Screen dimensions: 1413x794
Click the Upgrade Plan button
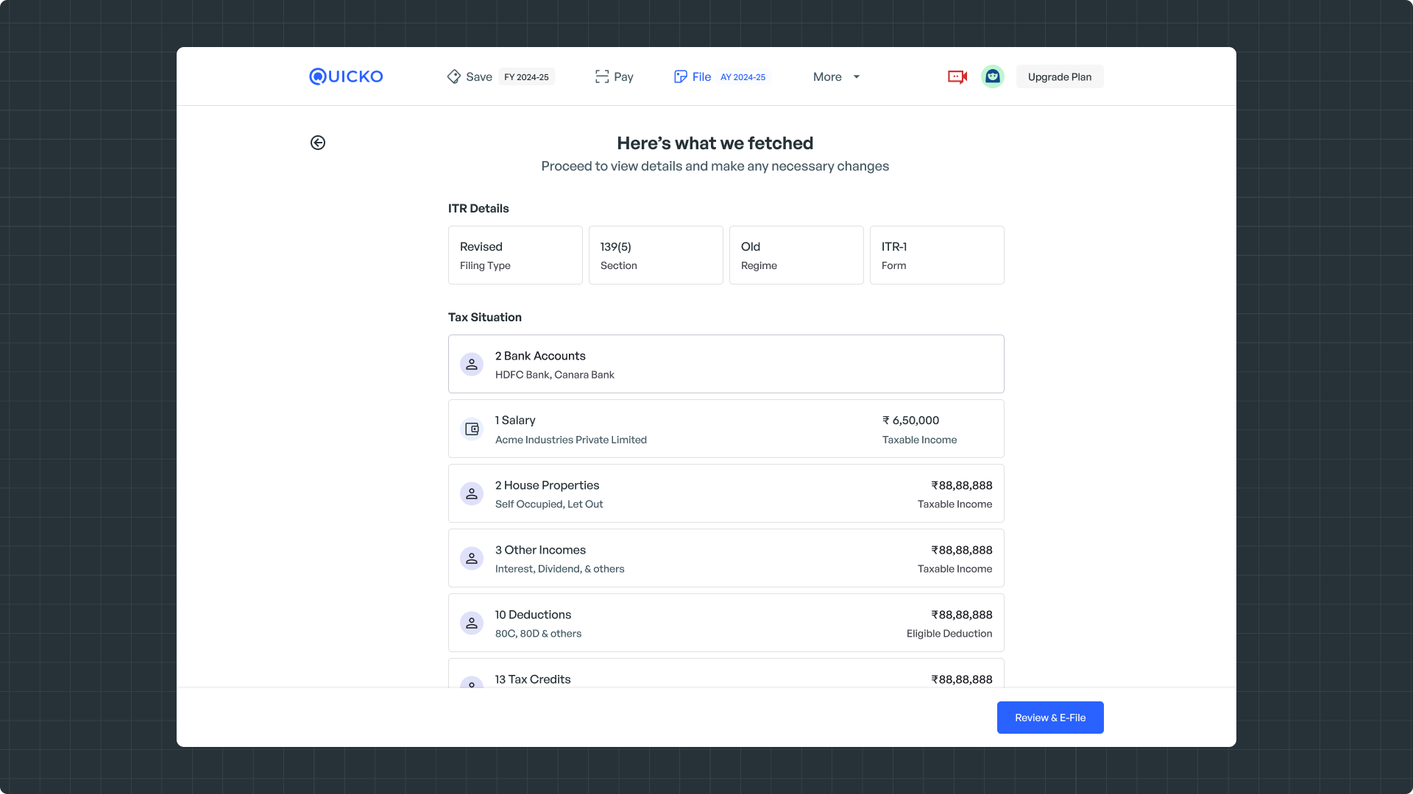[1059, 76]
